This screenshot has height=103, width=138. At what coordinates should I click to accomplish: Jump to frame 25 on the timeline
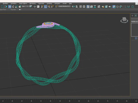pos(22,101)
